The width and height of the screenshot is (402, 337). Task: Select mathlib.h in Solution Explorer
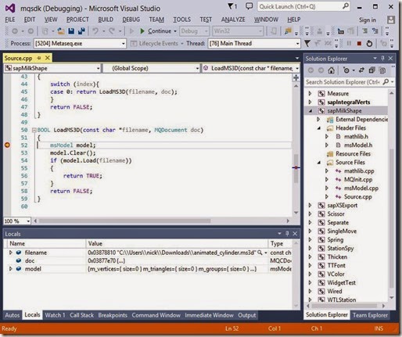coord(356,137)
